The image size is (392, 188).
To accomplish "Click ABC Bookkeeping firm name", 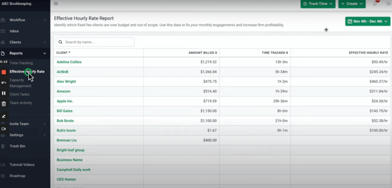I will coord(16,4).
